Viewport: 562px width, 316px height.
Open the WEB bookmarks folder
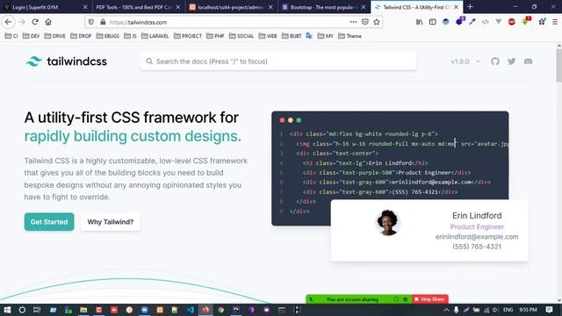tap(268, 36)
